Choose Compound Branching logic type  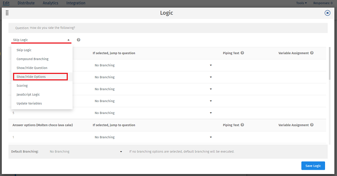pos(33,59)
